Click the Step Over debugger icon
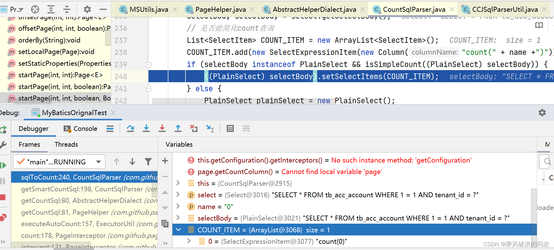This screenshot has height=250, width=554. pos(130,128)
